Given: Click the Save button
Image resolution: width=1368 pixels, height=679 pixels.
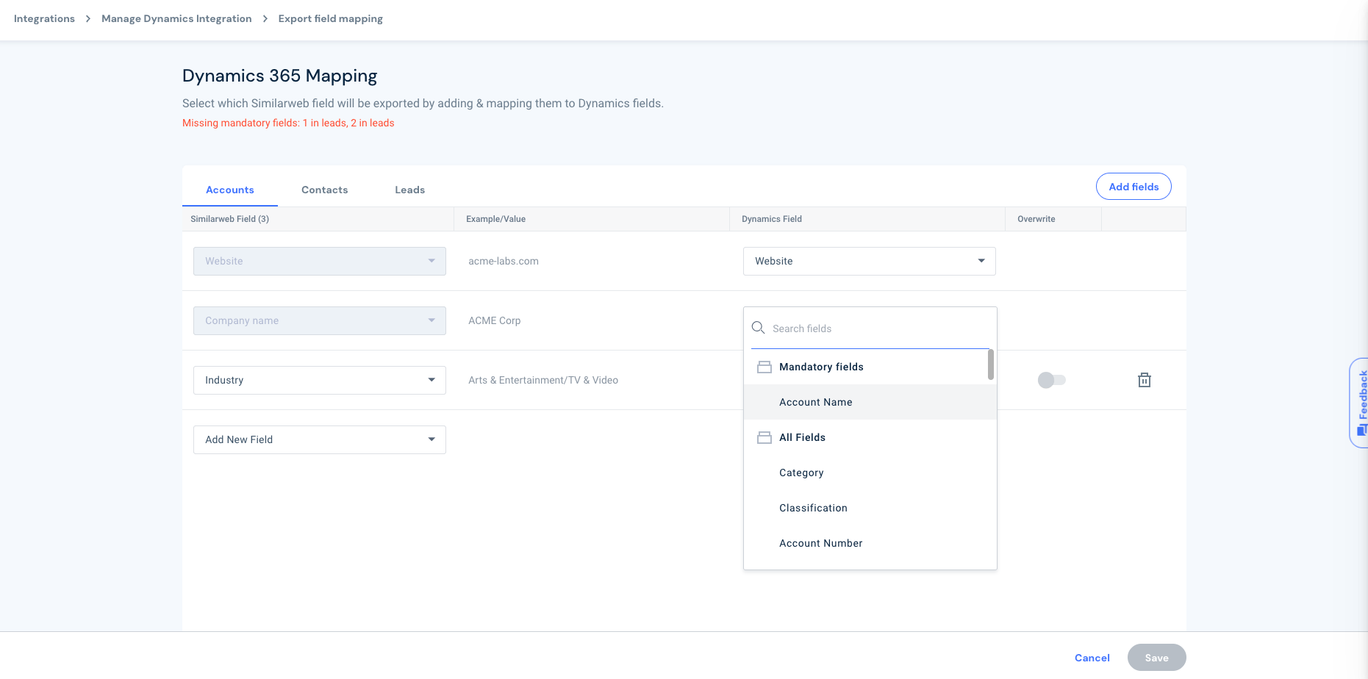Looking at the screenshot, I should click(1156, 658).
